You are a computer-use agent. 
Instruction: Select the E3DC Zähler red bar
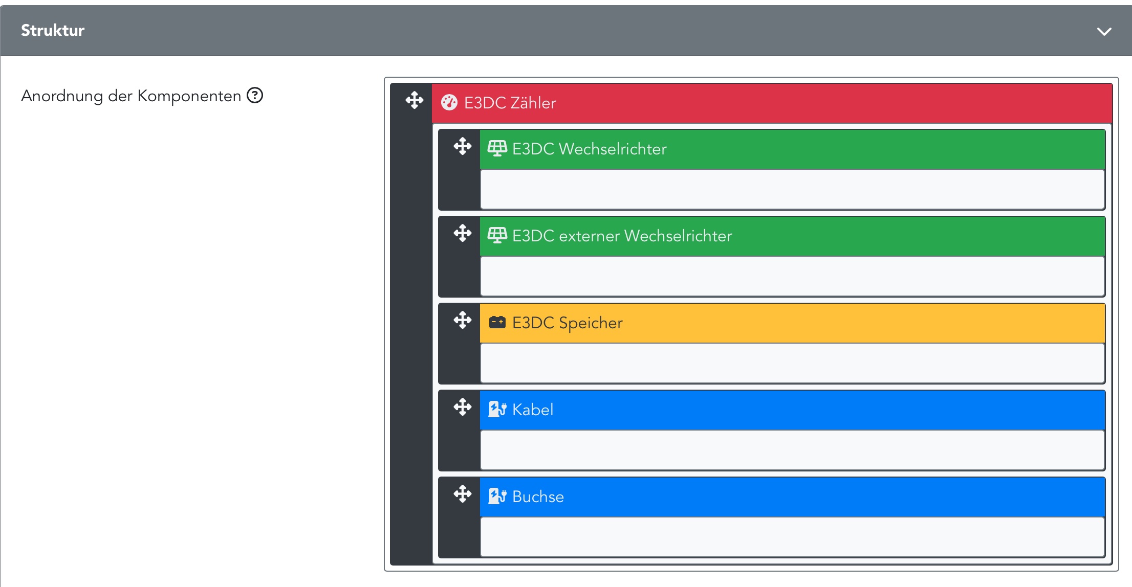point(768,103)
